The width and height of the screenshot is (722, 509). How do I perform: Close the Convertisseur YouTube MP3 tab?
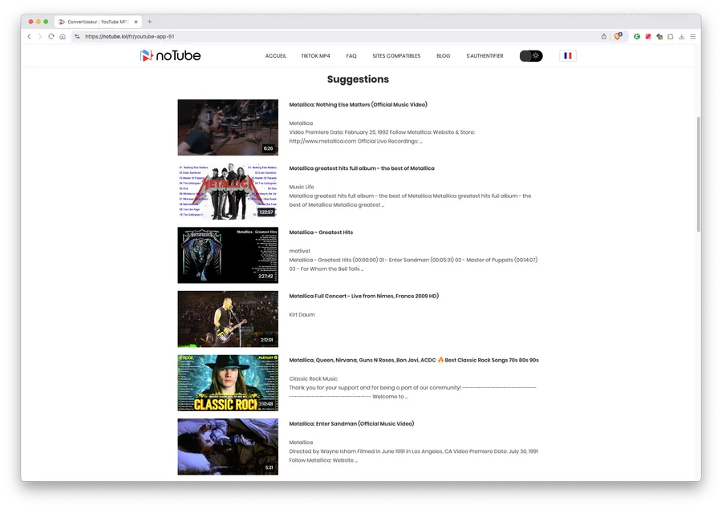pyautogui.click(x=136, y=22)
